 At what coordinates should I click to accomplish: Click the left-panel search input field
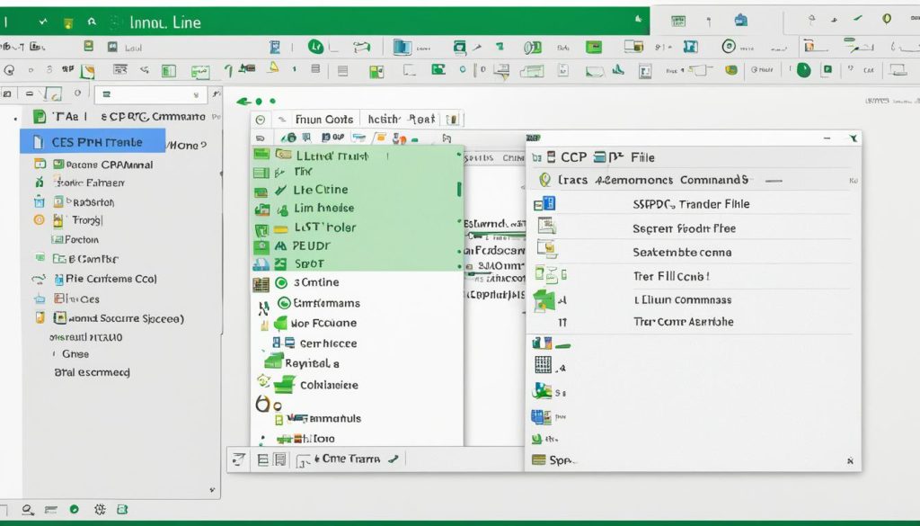[x=151, y=94]
